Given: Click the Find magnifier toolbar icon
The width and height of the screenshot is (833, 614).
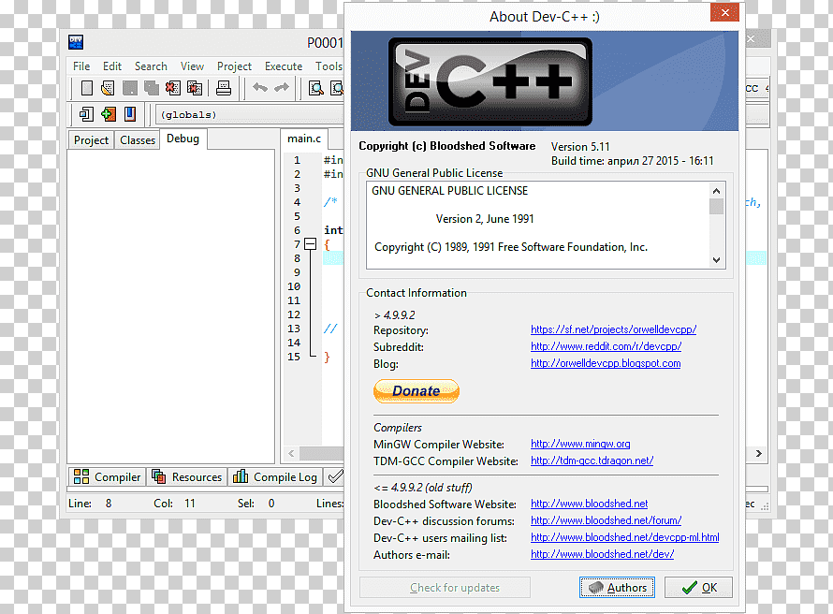Looking at the screenshot, I should tap(316, 88).
